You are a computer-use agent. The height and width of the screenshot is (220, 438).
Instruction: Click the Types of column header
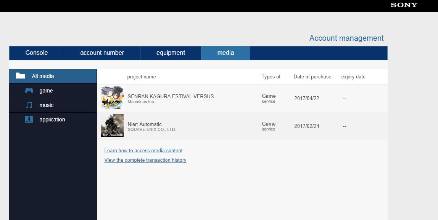tap(271, 77)
